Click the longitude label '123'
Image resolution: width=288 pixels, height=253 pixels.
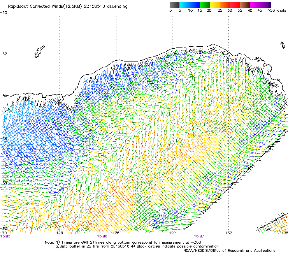click(x=60, y=233)
